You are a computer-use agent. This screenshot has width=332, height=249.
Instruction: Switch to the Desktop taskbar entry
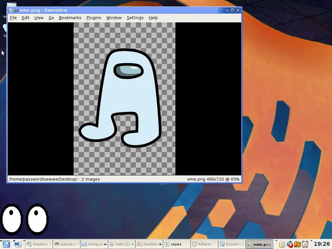(x=39, y=244)
